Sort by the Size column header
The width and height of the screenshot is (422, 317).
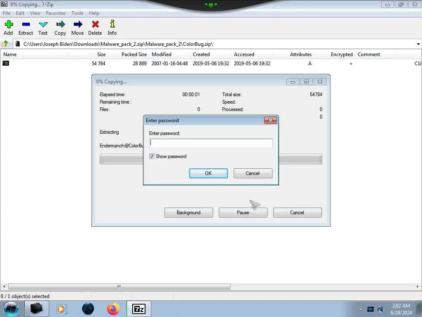point(101,54)
